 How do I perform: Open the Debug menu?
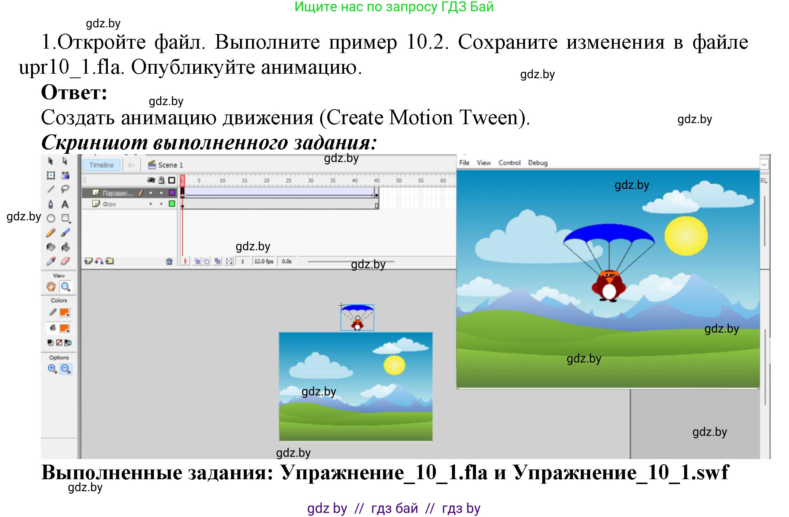[x=538, y=163]
